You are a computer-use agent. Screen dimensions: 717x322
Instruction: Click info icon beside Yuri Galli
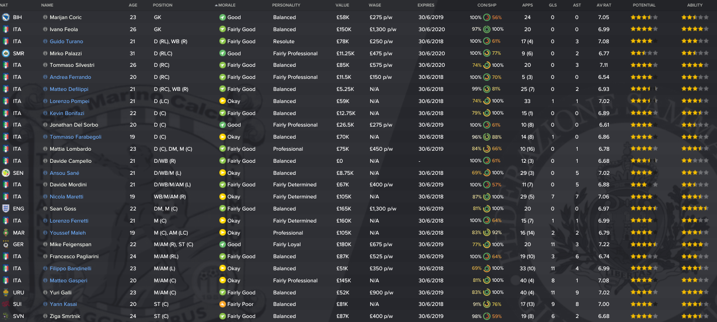(45, 292)
